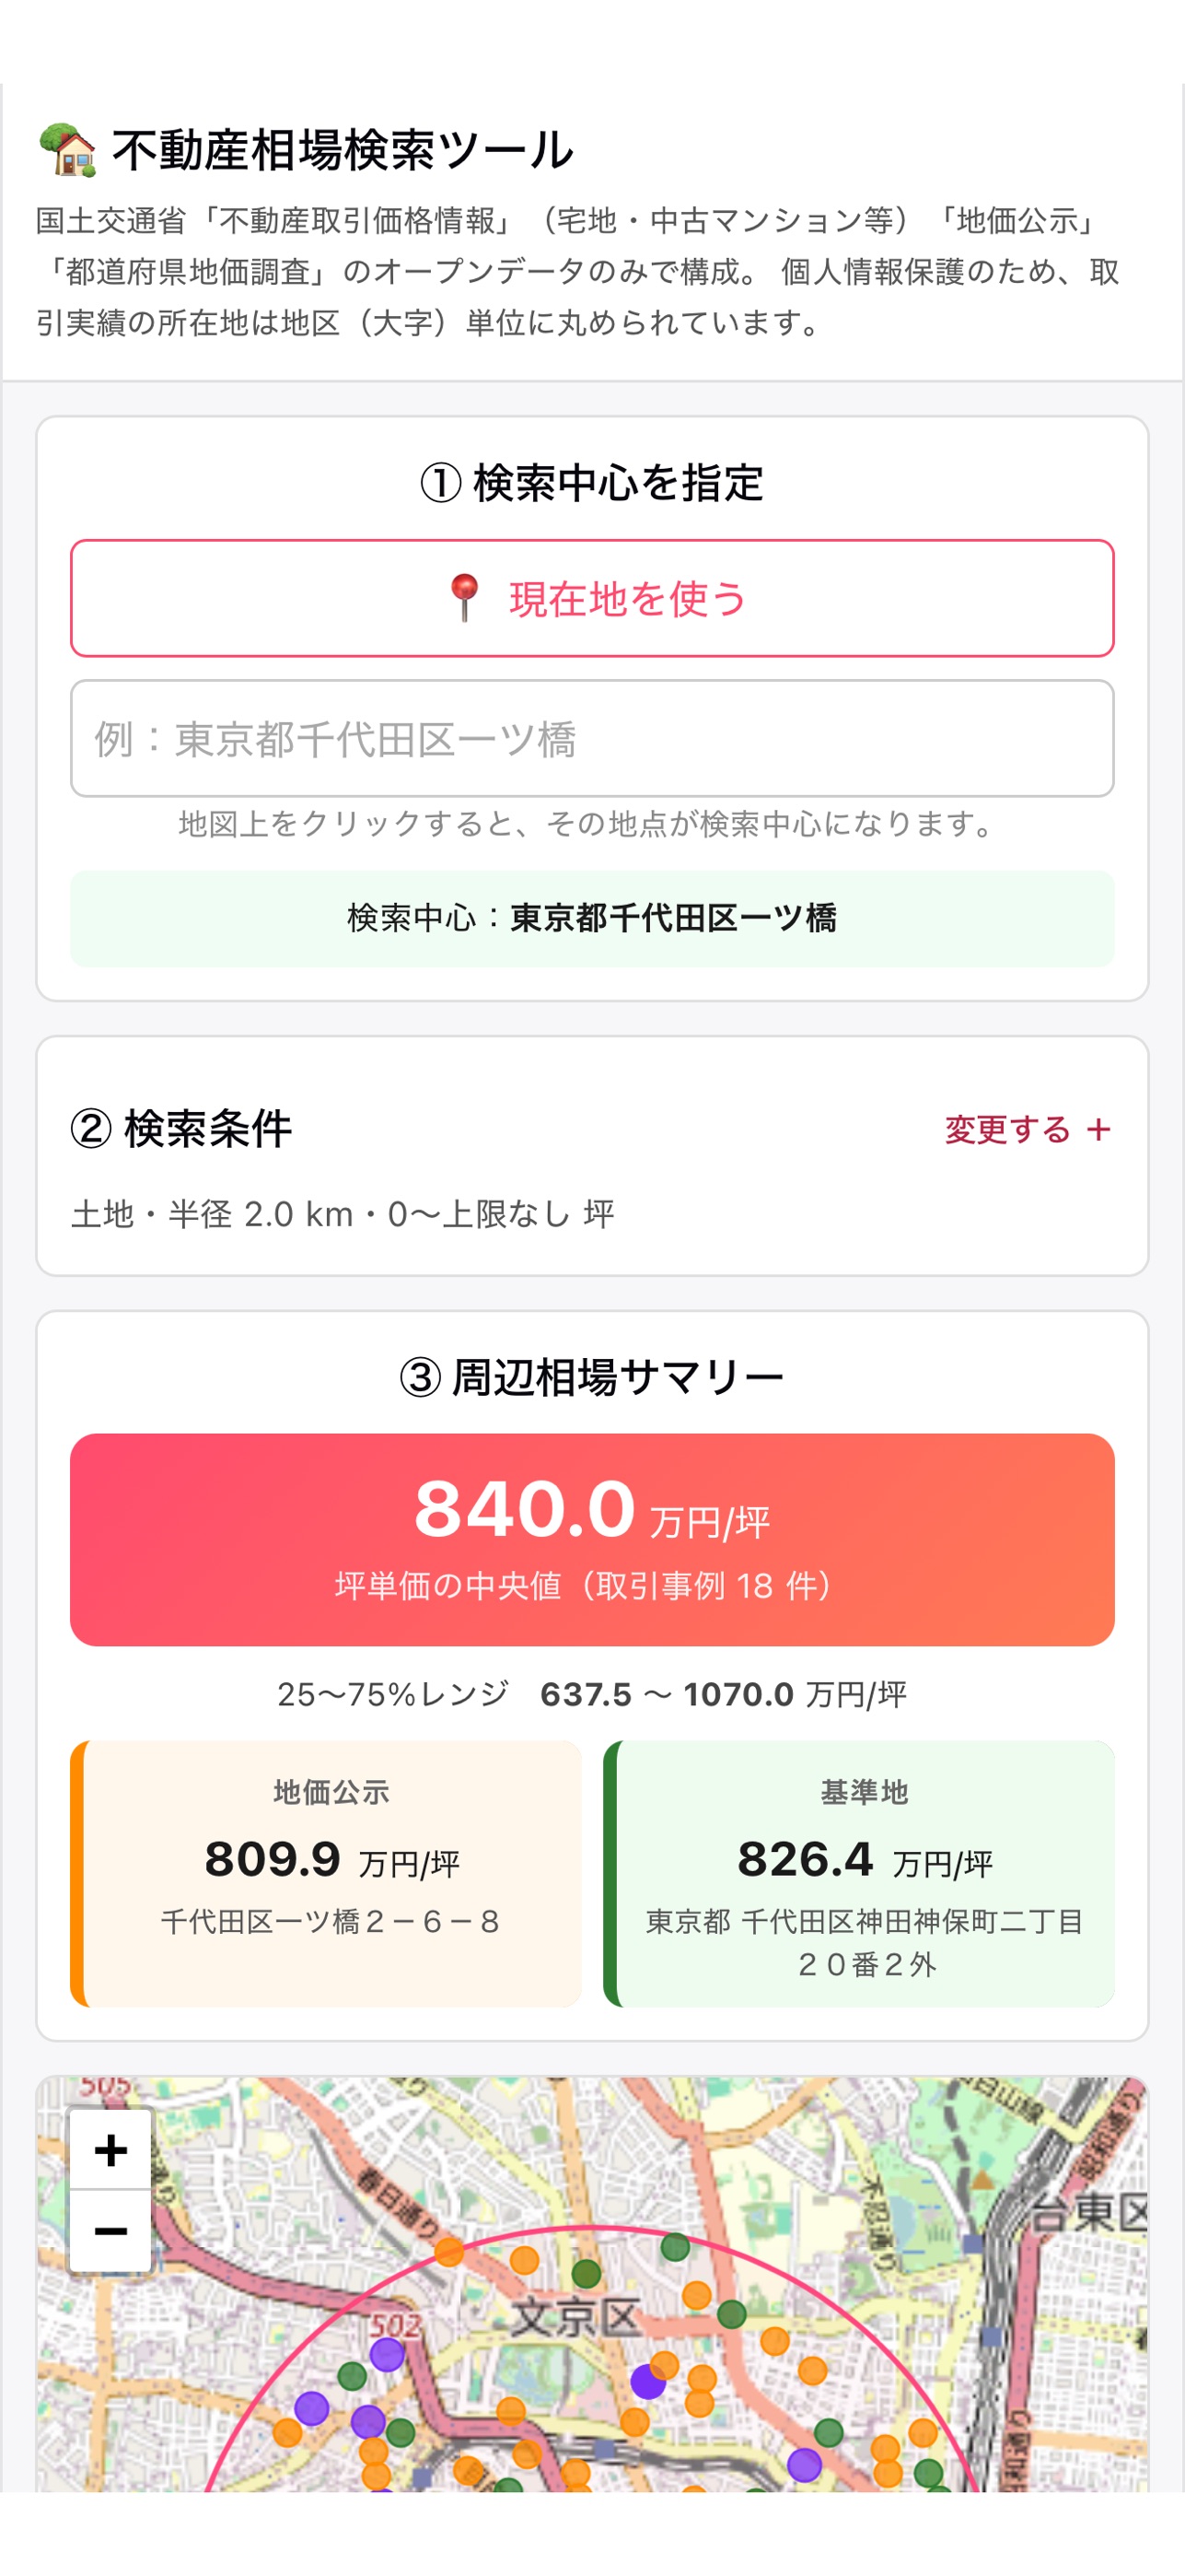Zoom in the map with the plus control

click(x=110, y=2149)
